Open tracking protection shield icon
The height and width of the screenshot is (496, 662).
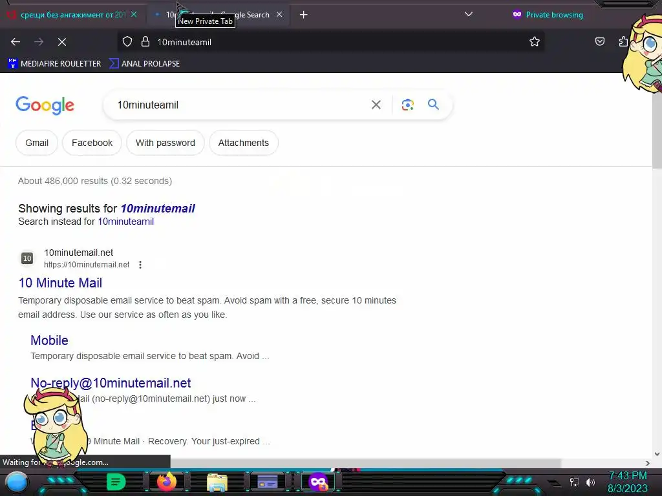[x=127, y=42]
